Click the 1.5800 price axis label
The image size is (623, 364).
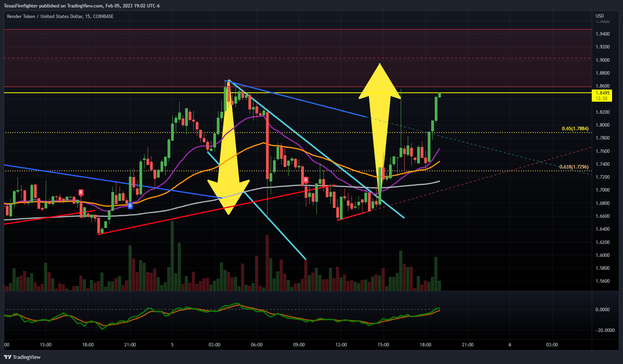click(602, 268)
